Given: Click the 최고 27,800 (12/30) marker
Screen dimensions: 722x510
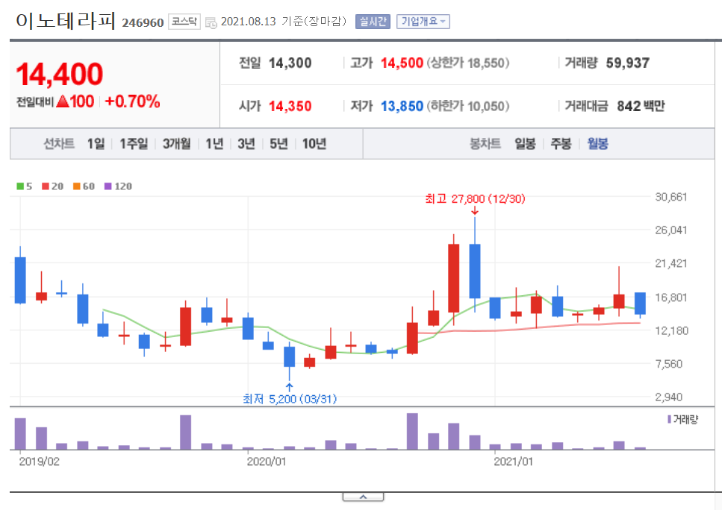Looking at the screenshot, I should [x=475, y=198].
